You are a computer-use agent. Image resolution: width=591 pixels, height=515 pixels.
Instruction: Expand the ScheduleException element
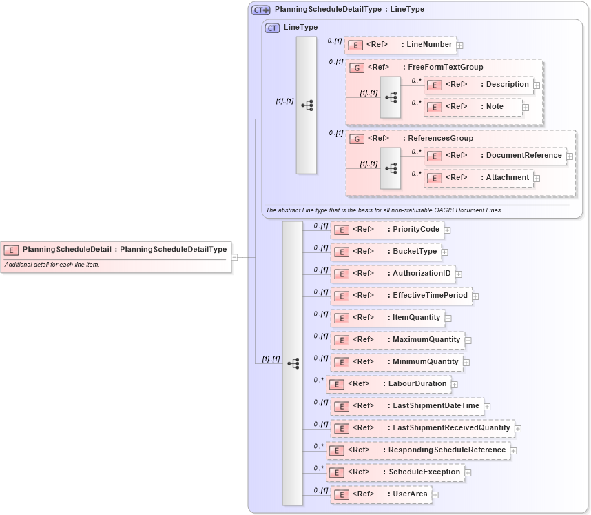coord(467,472)
